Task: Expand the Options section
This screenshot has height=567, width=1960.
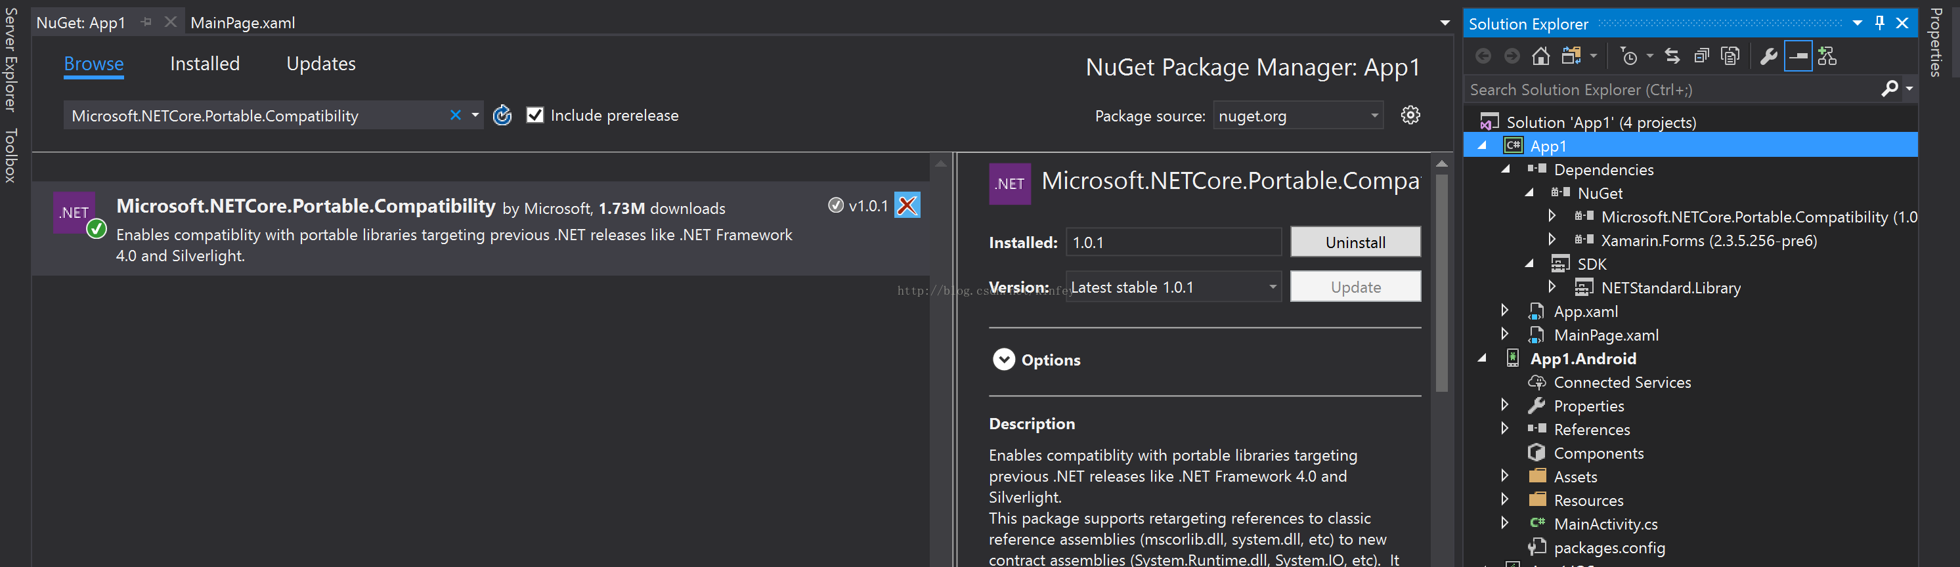Action: coord(1003,359)
